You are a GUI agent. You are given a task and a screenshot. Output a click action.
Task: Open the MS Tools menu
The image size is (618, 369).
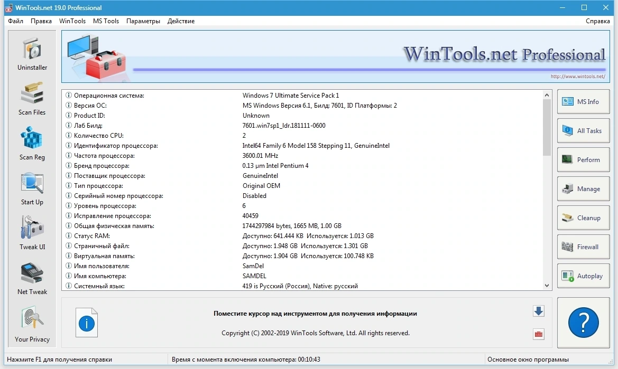106,21
